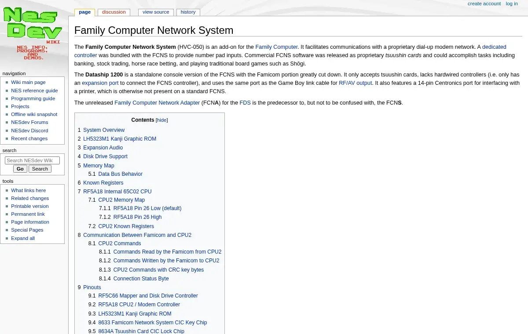
Task: Open expansion port link
Action: coord(100,83)
